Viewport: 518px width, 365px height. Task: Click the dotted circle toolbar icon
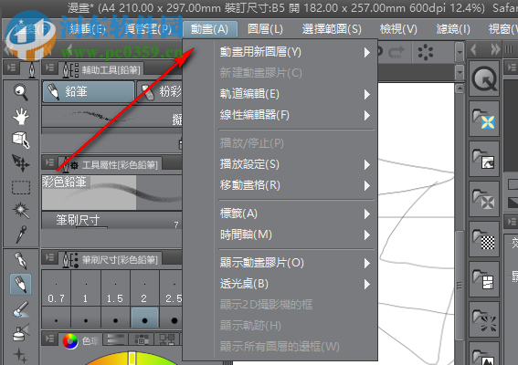426,52
